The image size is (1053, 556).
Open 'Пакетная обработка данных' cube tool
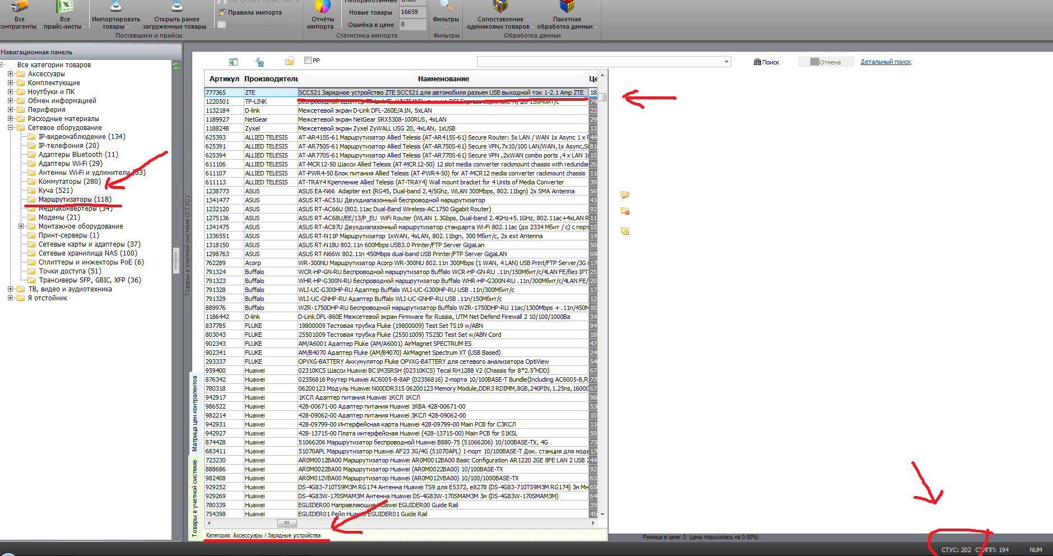pyautogui.click(x=567, y=16)
